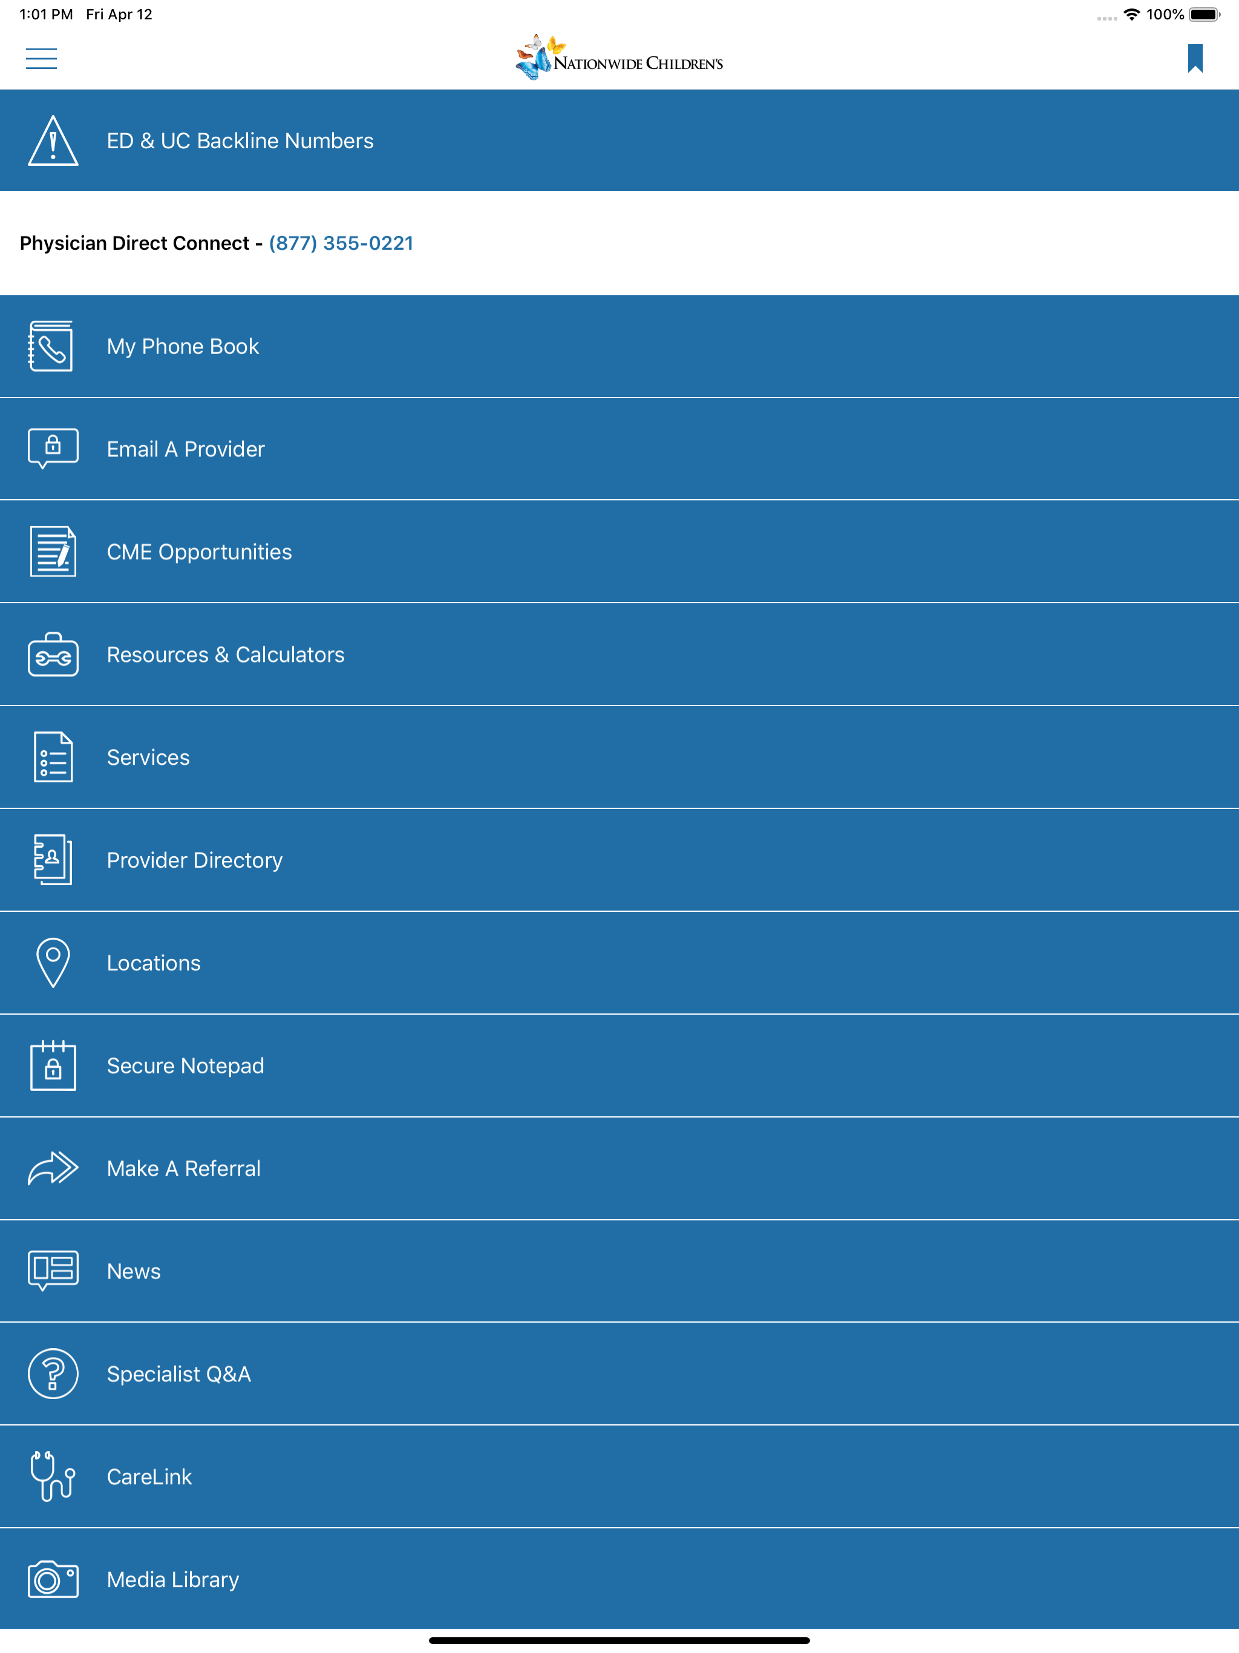Open Secure Notepad
The height and width of the screenshot is (1653, 1239).
tap(619, 1065)
